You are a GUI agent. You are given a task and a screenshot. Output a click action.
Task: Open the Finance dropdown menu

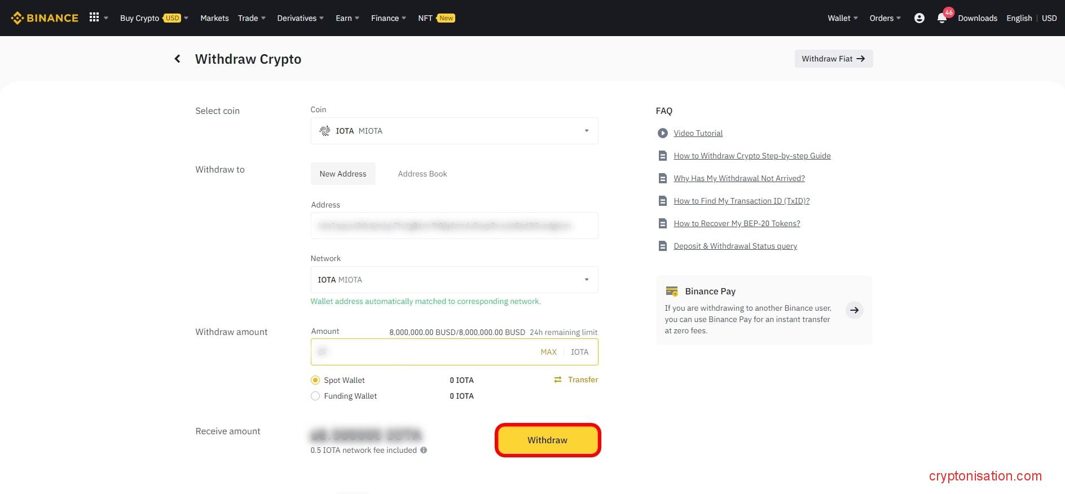coord(389,18)
